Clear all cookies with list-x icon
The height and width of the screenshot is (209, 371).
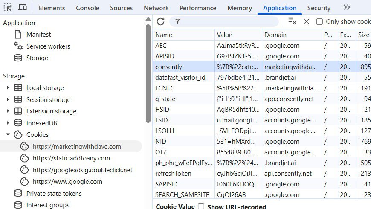pos(292,21)
